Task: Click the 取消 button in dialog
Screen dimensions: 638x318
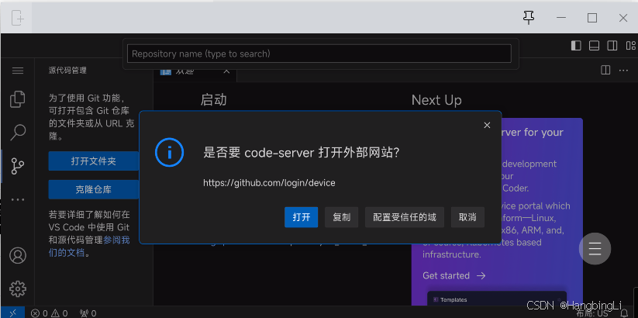Action: point(467,217)
